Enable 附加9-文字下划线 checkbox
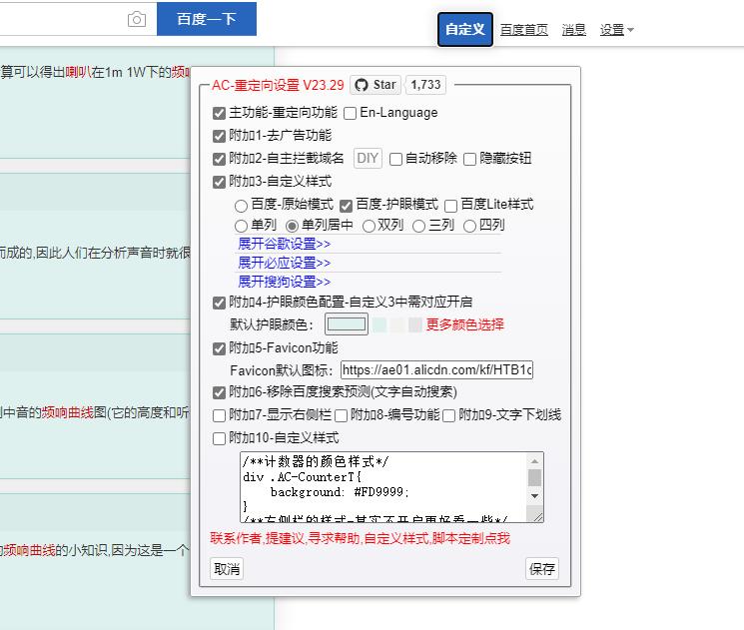The height and width of the screenshot is (630, 744). point(448,415)
